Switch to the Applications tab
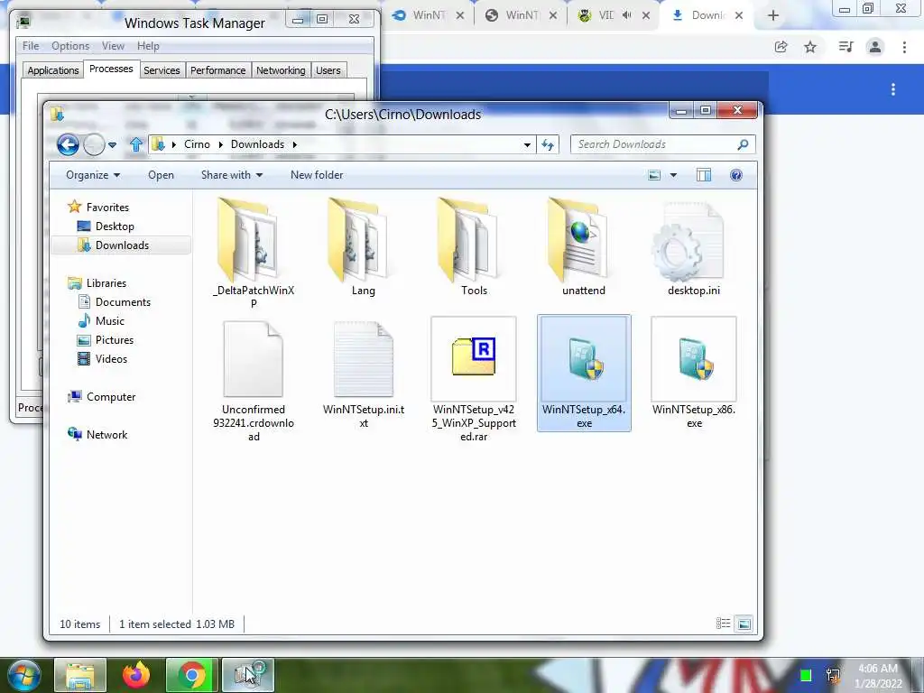 point(53,70)
